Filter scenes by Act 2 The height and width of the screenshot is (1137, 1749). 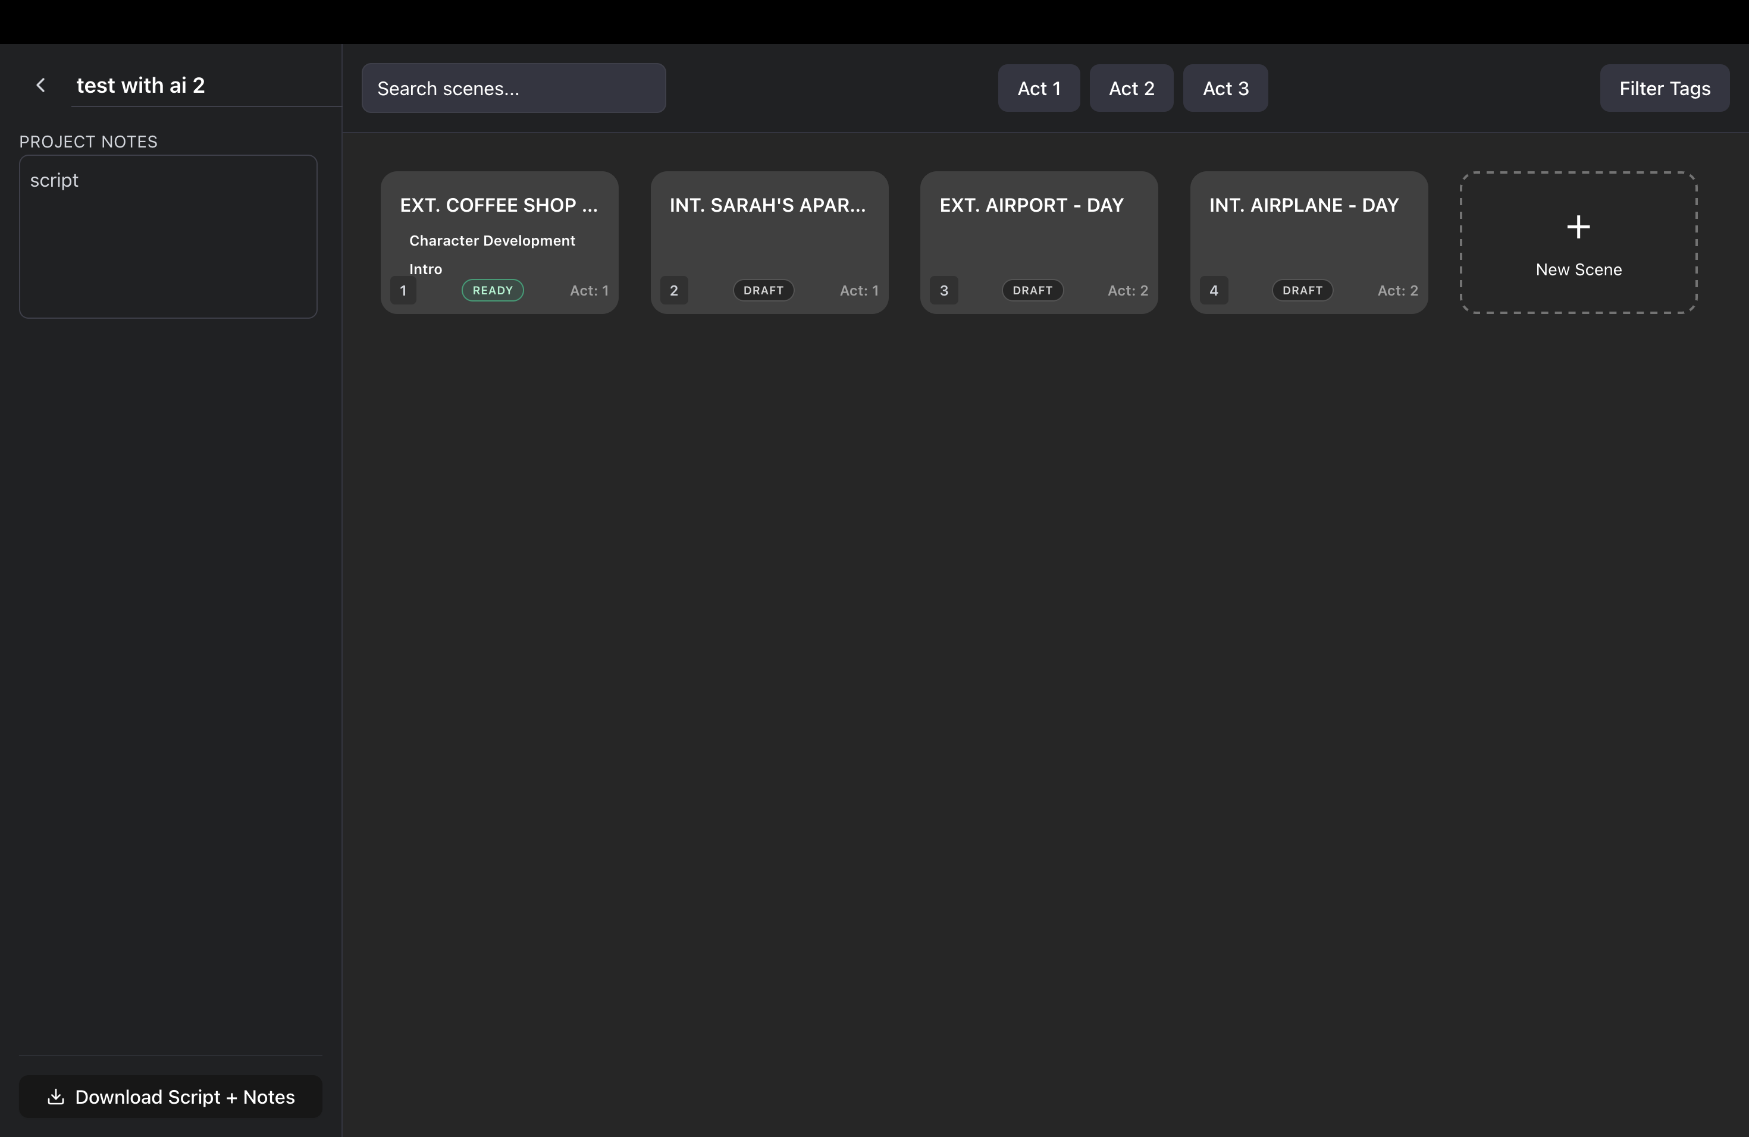coord(1131,88)
